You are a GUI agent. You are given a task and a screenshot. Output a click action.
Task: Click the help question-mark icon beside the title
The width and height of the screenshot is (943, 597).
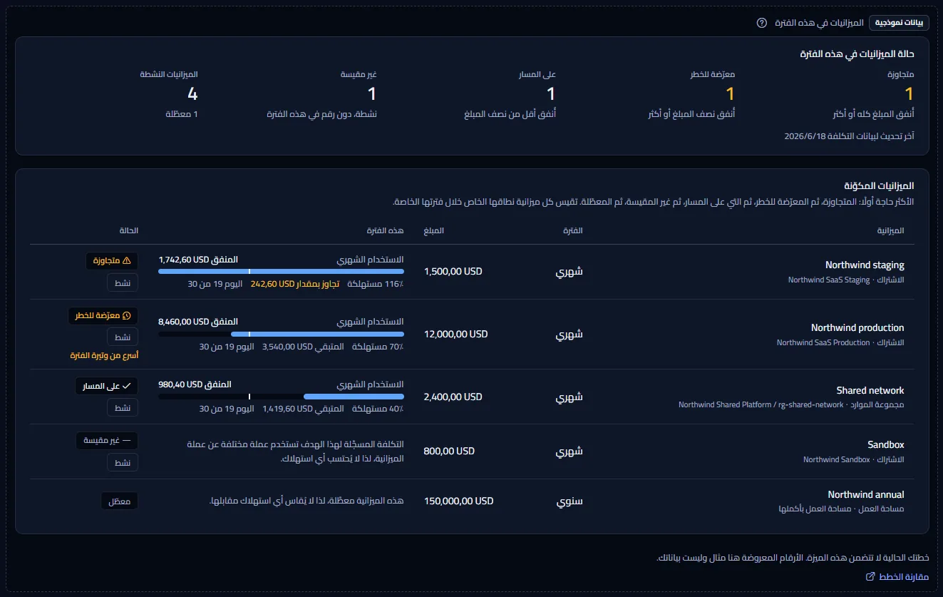coord(762,23)
